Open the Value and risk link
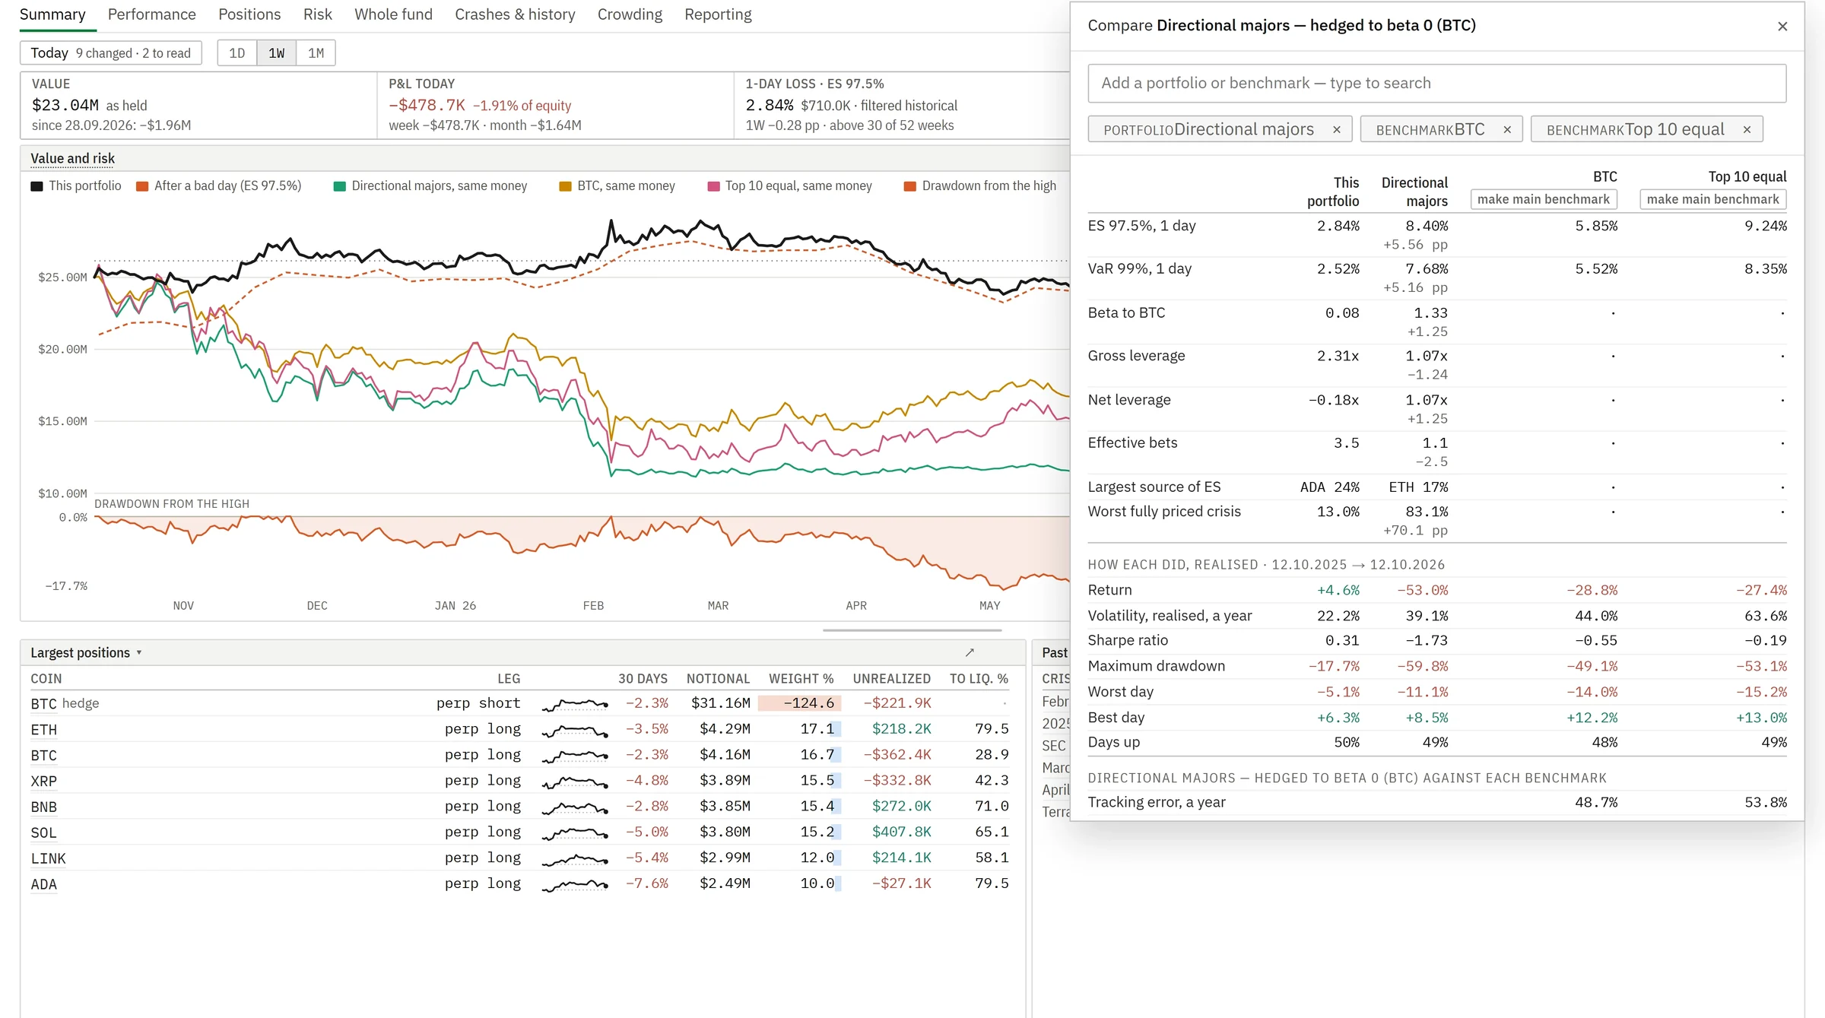1825x1018 pixels. pos(72,159)
